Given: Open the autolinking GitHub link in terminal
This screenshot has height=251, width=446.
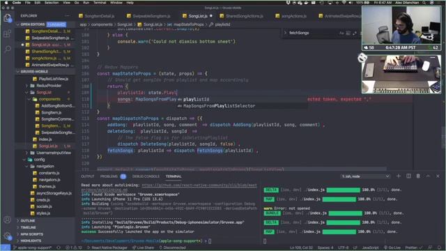Looking at the screenshot, I should pyautogui.click(x=199, y=185).
